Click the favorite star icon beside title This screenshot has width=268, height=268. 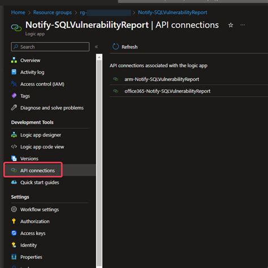point(231,25)
